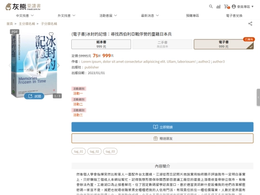Click the Lorem ipsum author link
This screenshot has height=195, width=260.
pos(138,62)
